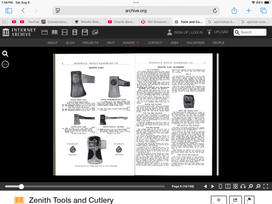Click the archive.org address bar
The width and height of the screenshot is (272, 204).
(x=136, y=11)
